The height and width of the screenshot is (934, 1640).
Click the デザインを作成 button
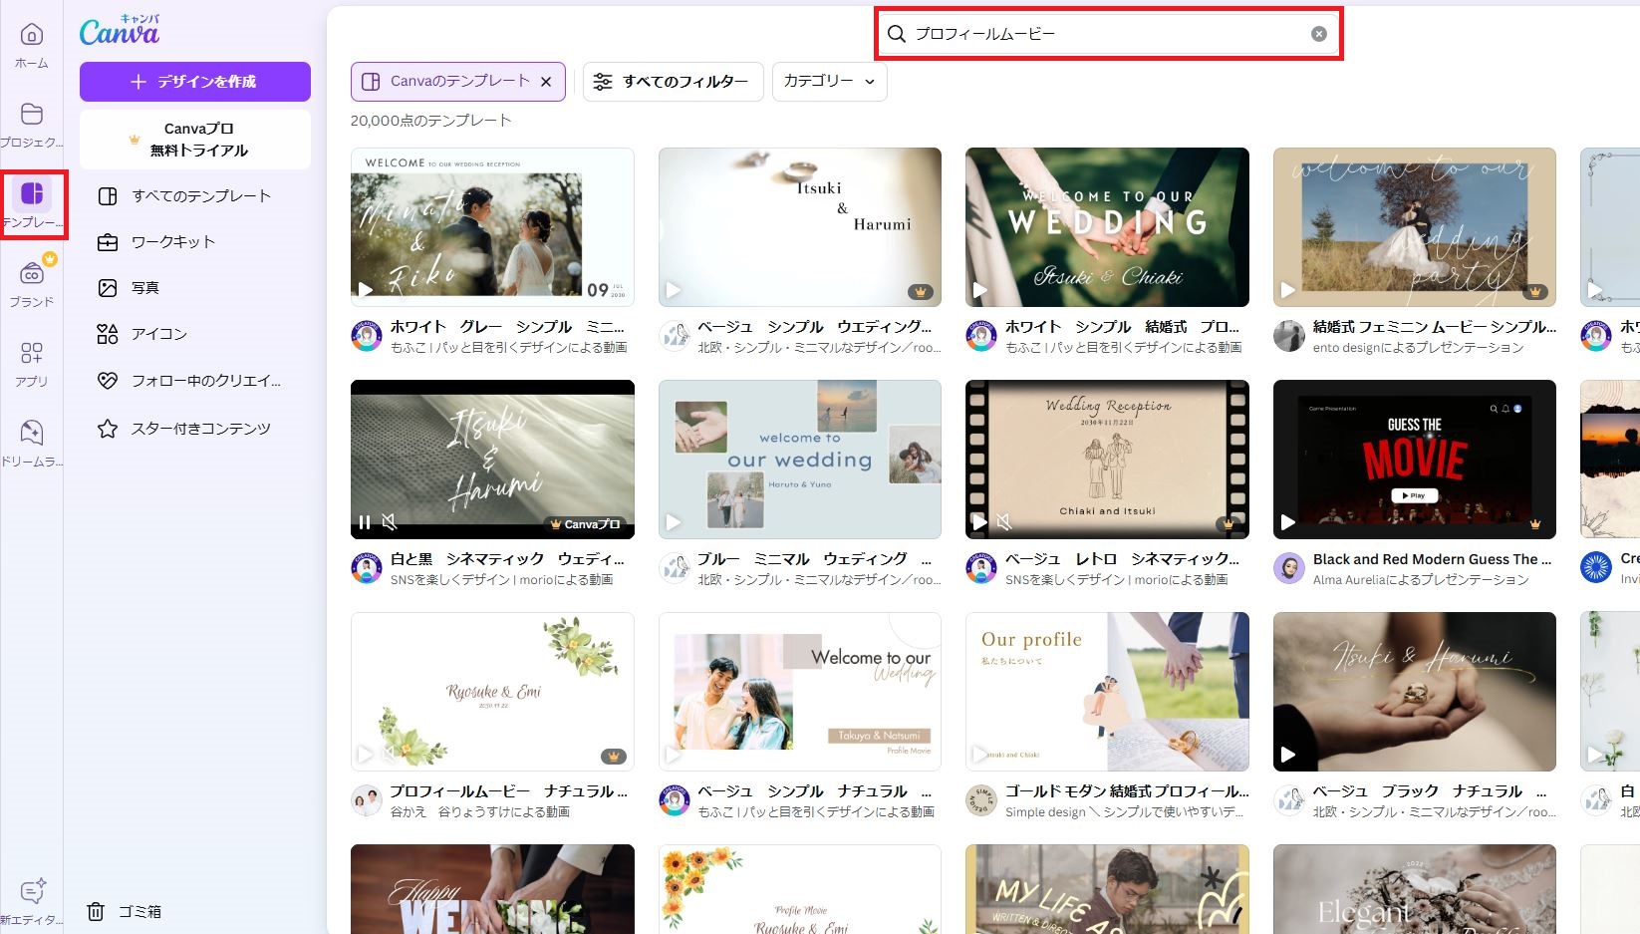(x=194, y=81)
